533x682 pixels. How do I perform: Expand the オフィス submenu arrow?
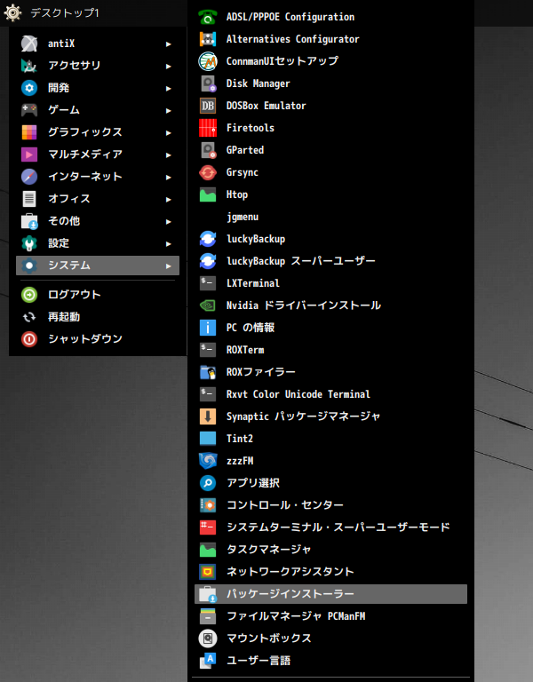point(169,199)
